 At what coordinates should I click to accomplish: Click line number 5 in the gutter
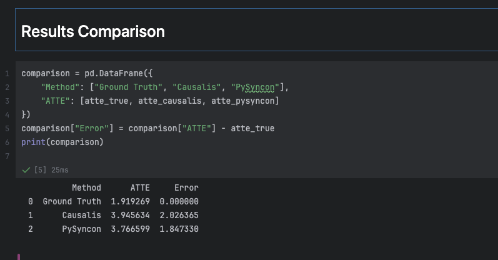(7, 128)
